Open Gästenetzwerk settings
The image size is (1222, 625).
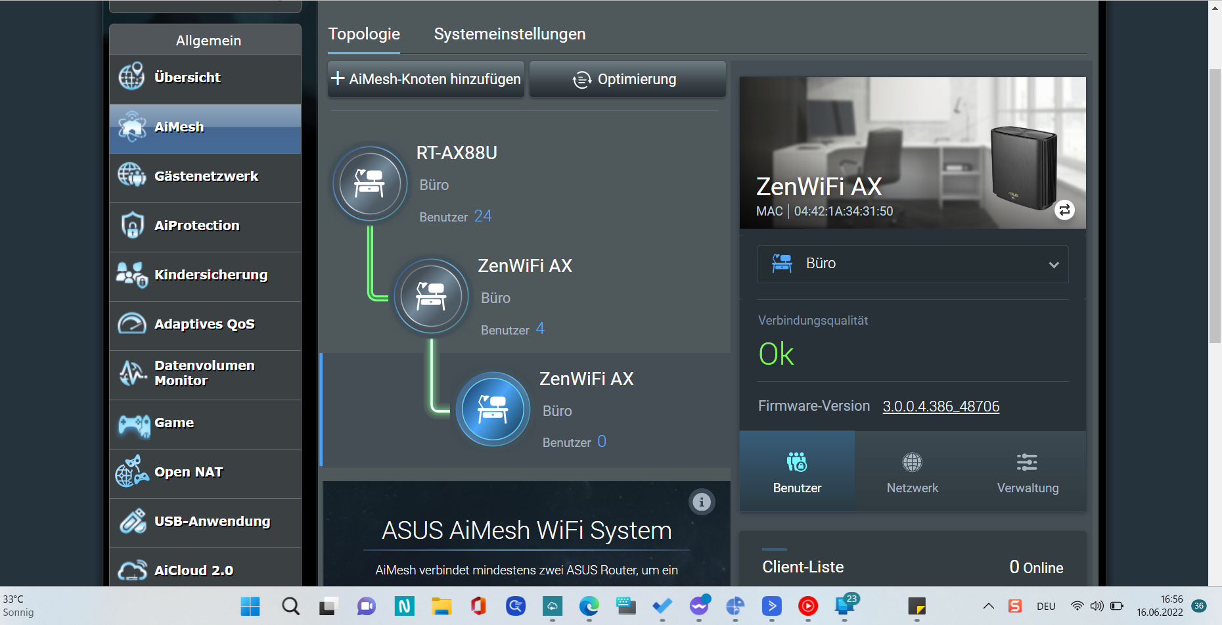pos(205,177)
